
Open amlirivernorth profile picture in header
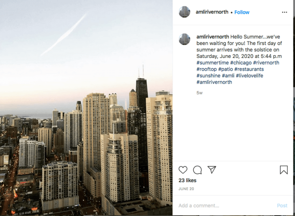184,12
